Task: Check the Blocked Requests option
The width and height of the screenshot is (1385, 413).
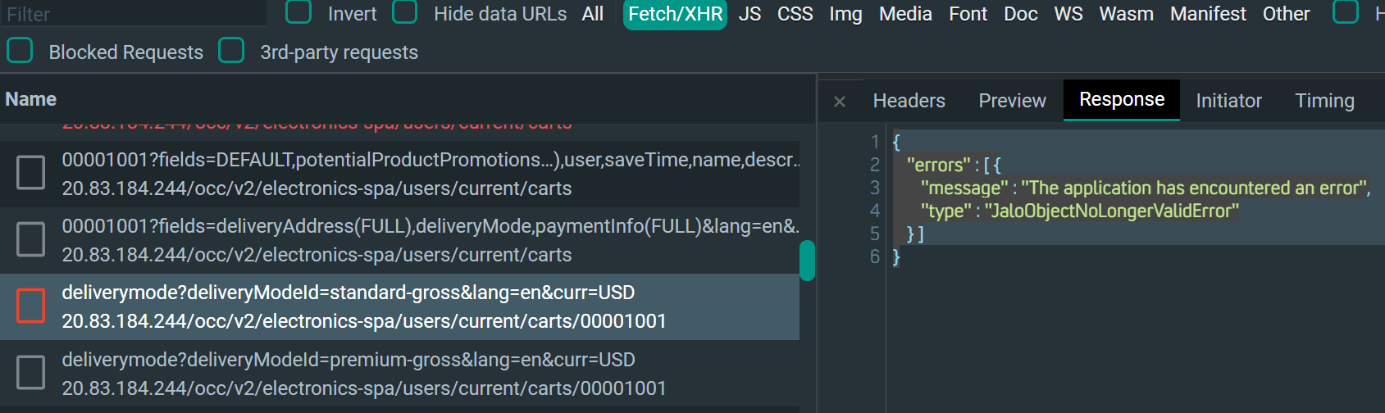Action: coord(20,51)
